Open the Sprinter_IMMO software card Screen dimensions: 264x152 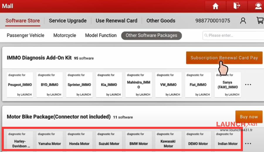point(79,85)
